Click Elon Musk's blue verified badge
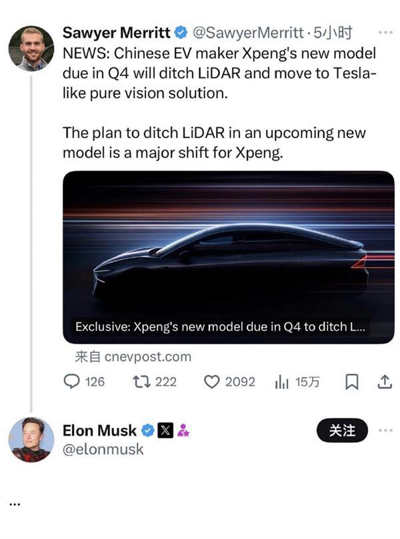The width and height of the screenshot is (400, 539). click(147, 430)
